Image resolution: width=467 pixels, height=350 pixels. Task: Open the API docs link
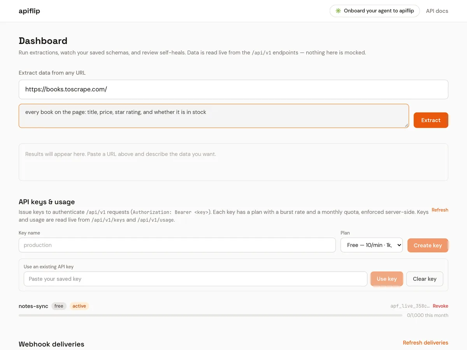(x=437, y=11)
